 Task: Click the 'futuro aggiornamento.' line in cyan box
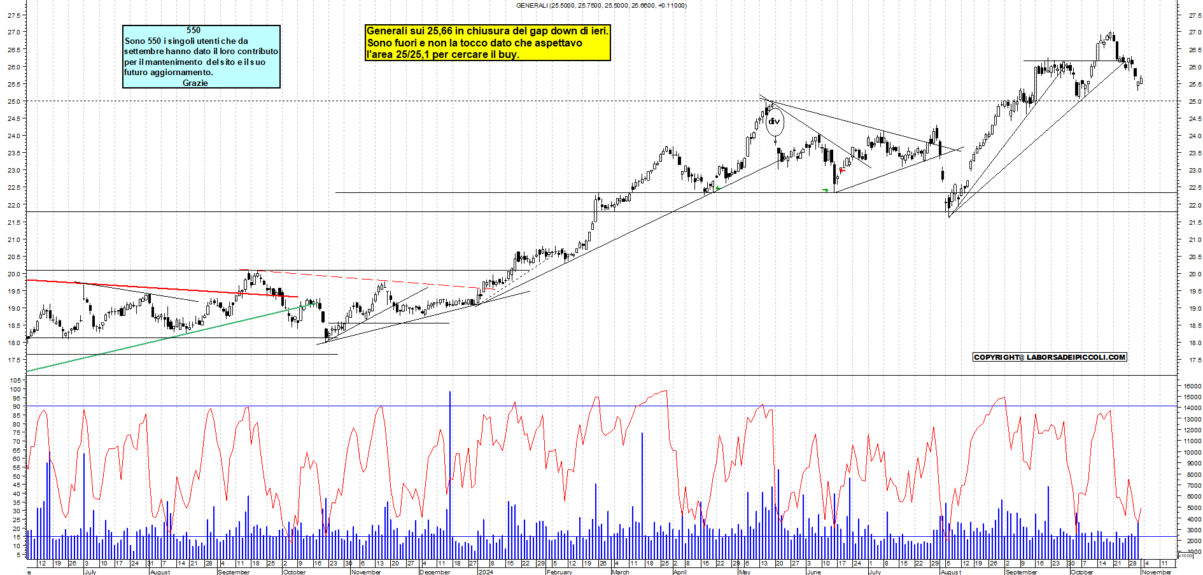tap(169, 72)
